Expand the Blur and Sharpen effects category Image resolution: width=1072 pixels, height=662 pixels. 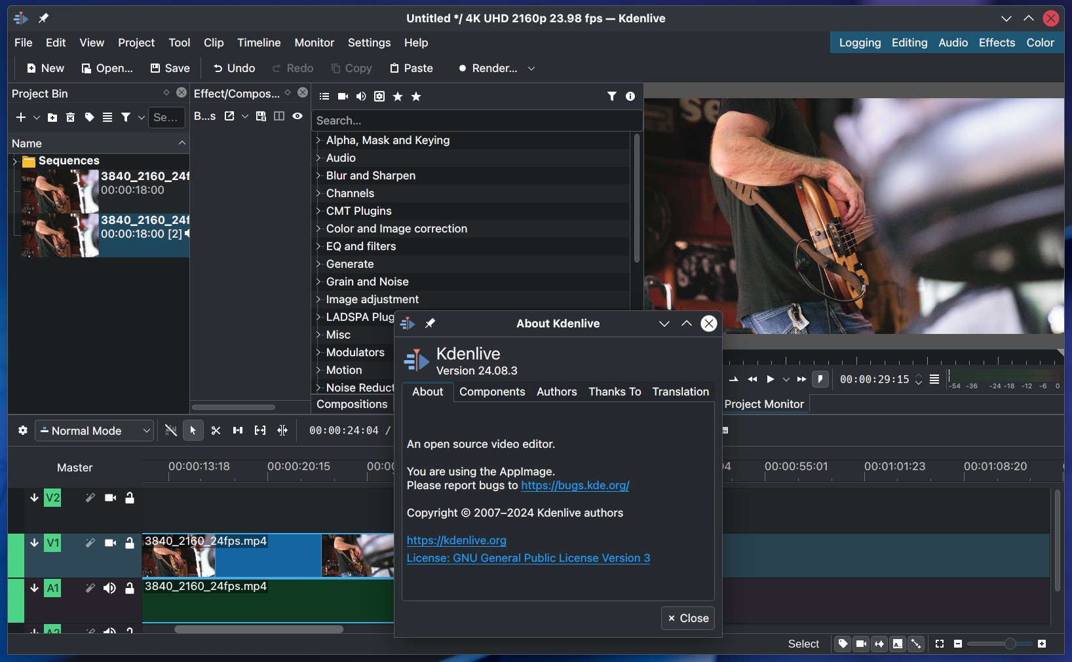(x=318, y=175)
